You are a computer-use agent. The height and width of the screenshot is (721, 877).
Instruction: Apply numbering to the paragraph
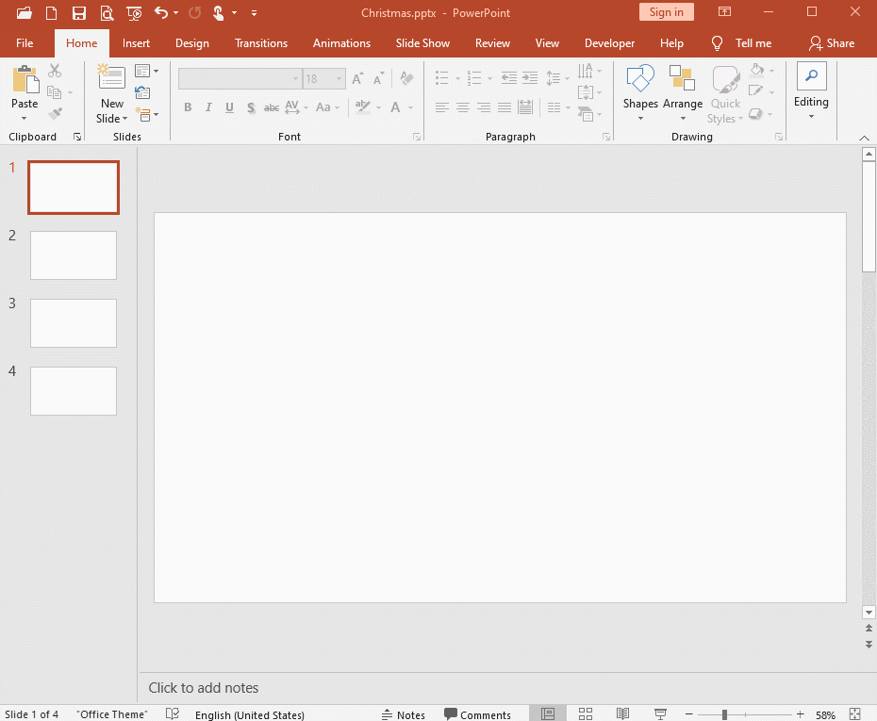pos(474,77)
